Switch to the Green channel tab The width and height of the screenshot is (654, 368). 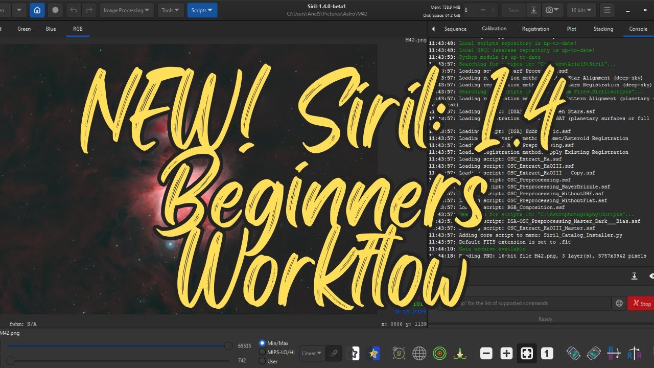click(x=24, y=29)
